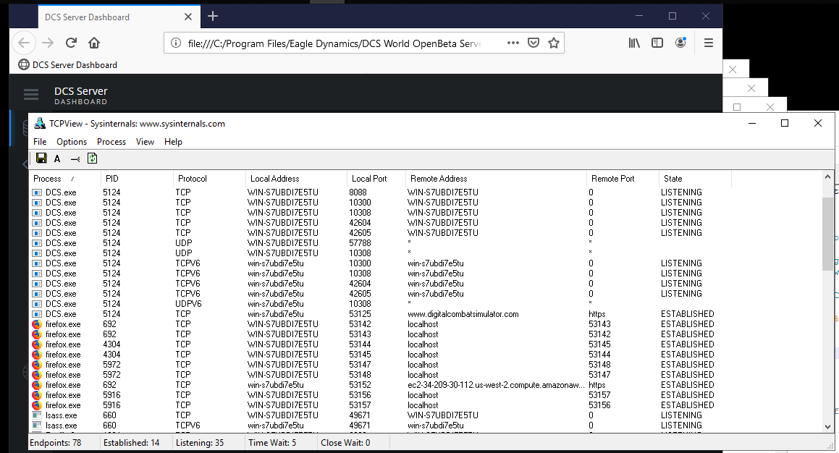Toggle Resolve Addresses 'A' toolbar button
The width and height of the screenshot is (839, 453).
pos(57,158)
